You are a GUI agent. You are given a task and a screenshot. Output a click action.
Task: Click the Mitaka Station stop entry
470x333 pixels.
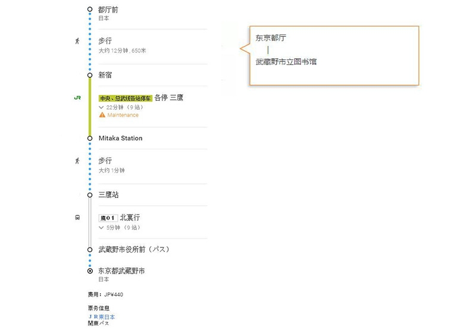pyautogui.click(x=121, y=138)
